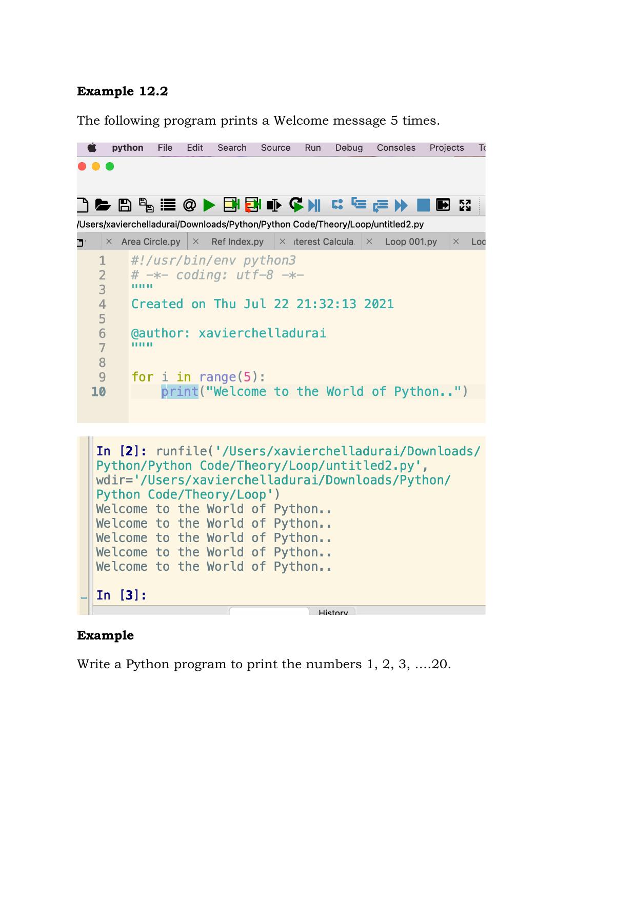Close the Area Circle.py tab

pos(109,242)
